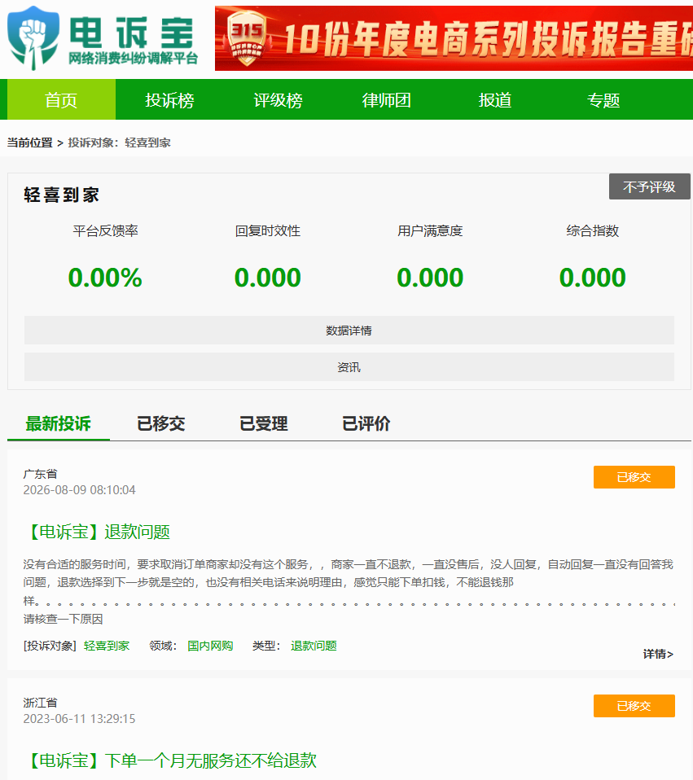Open 投诉榜 navigation item

click(169, 100)
